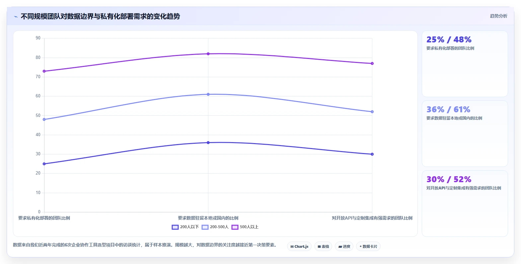
Task: Click x-axis label 要求私有化部署的团队比例
Action: 44,218
